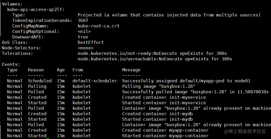Click the kube-root-ca.crt ConfigMapName value
The height and width of the screenshot is (139, 271).
[99, 26]
